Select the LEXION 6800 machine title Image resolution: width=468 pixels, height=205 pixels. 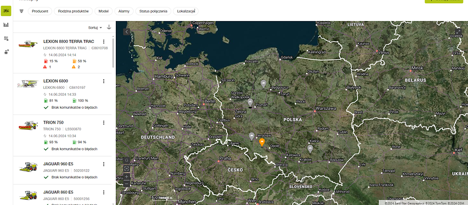coord(55,81)
